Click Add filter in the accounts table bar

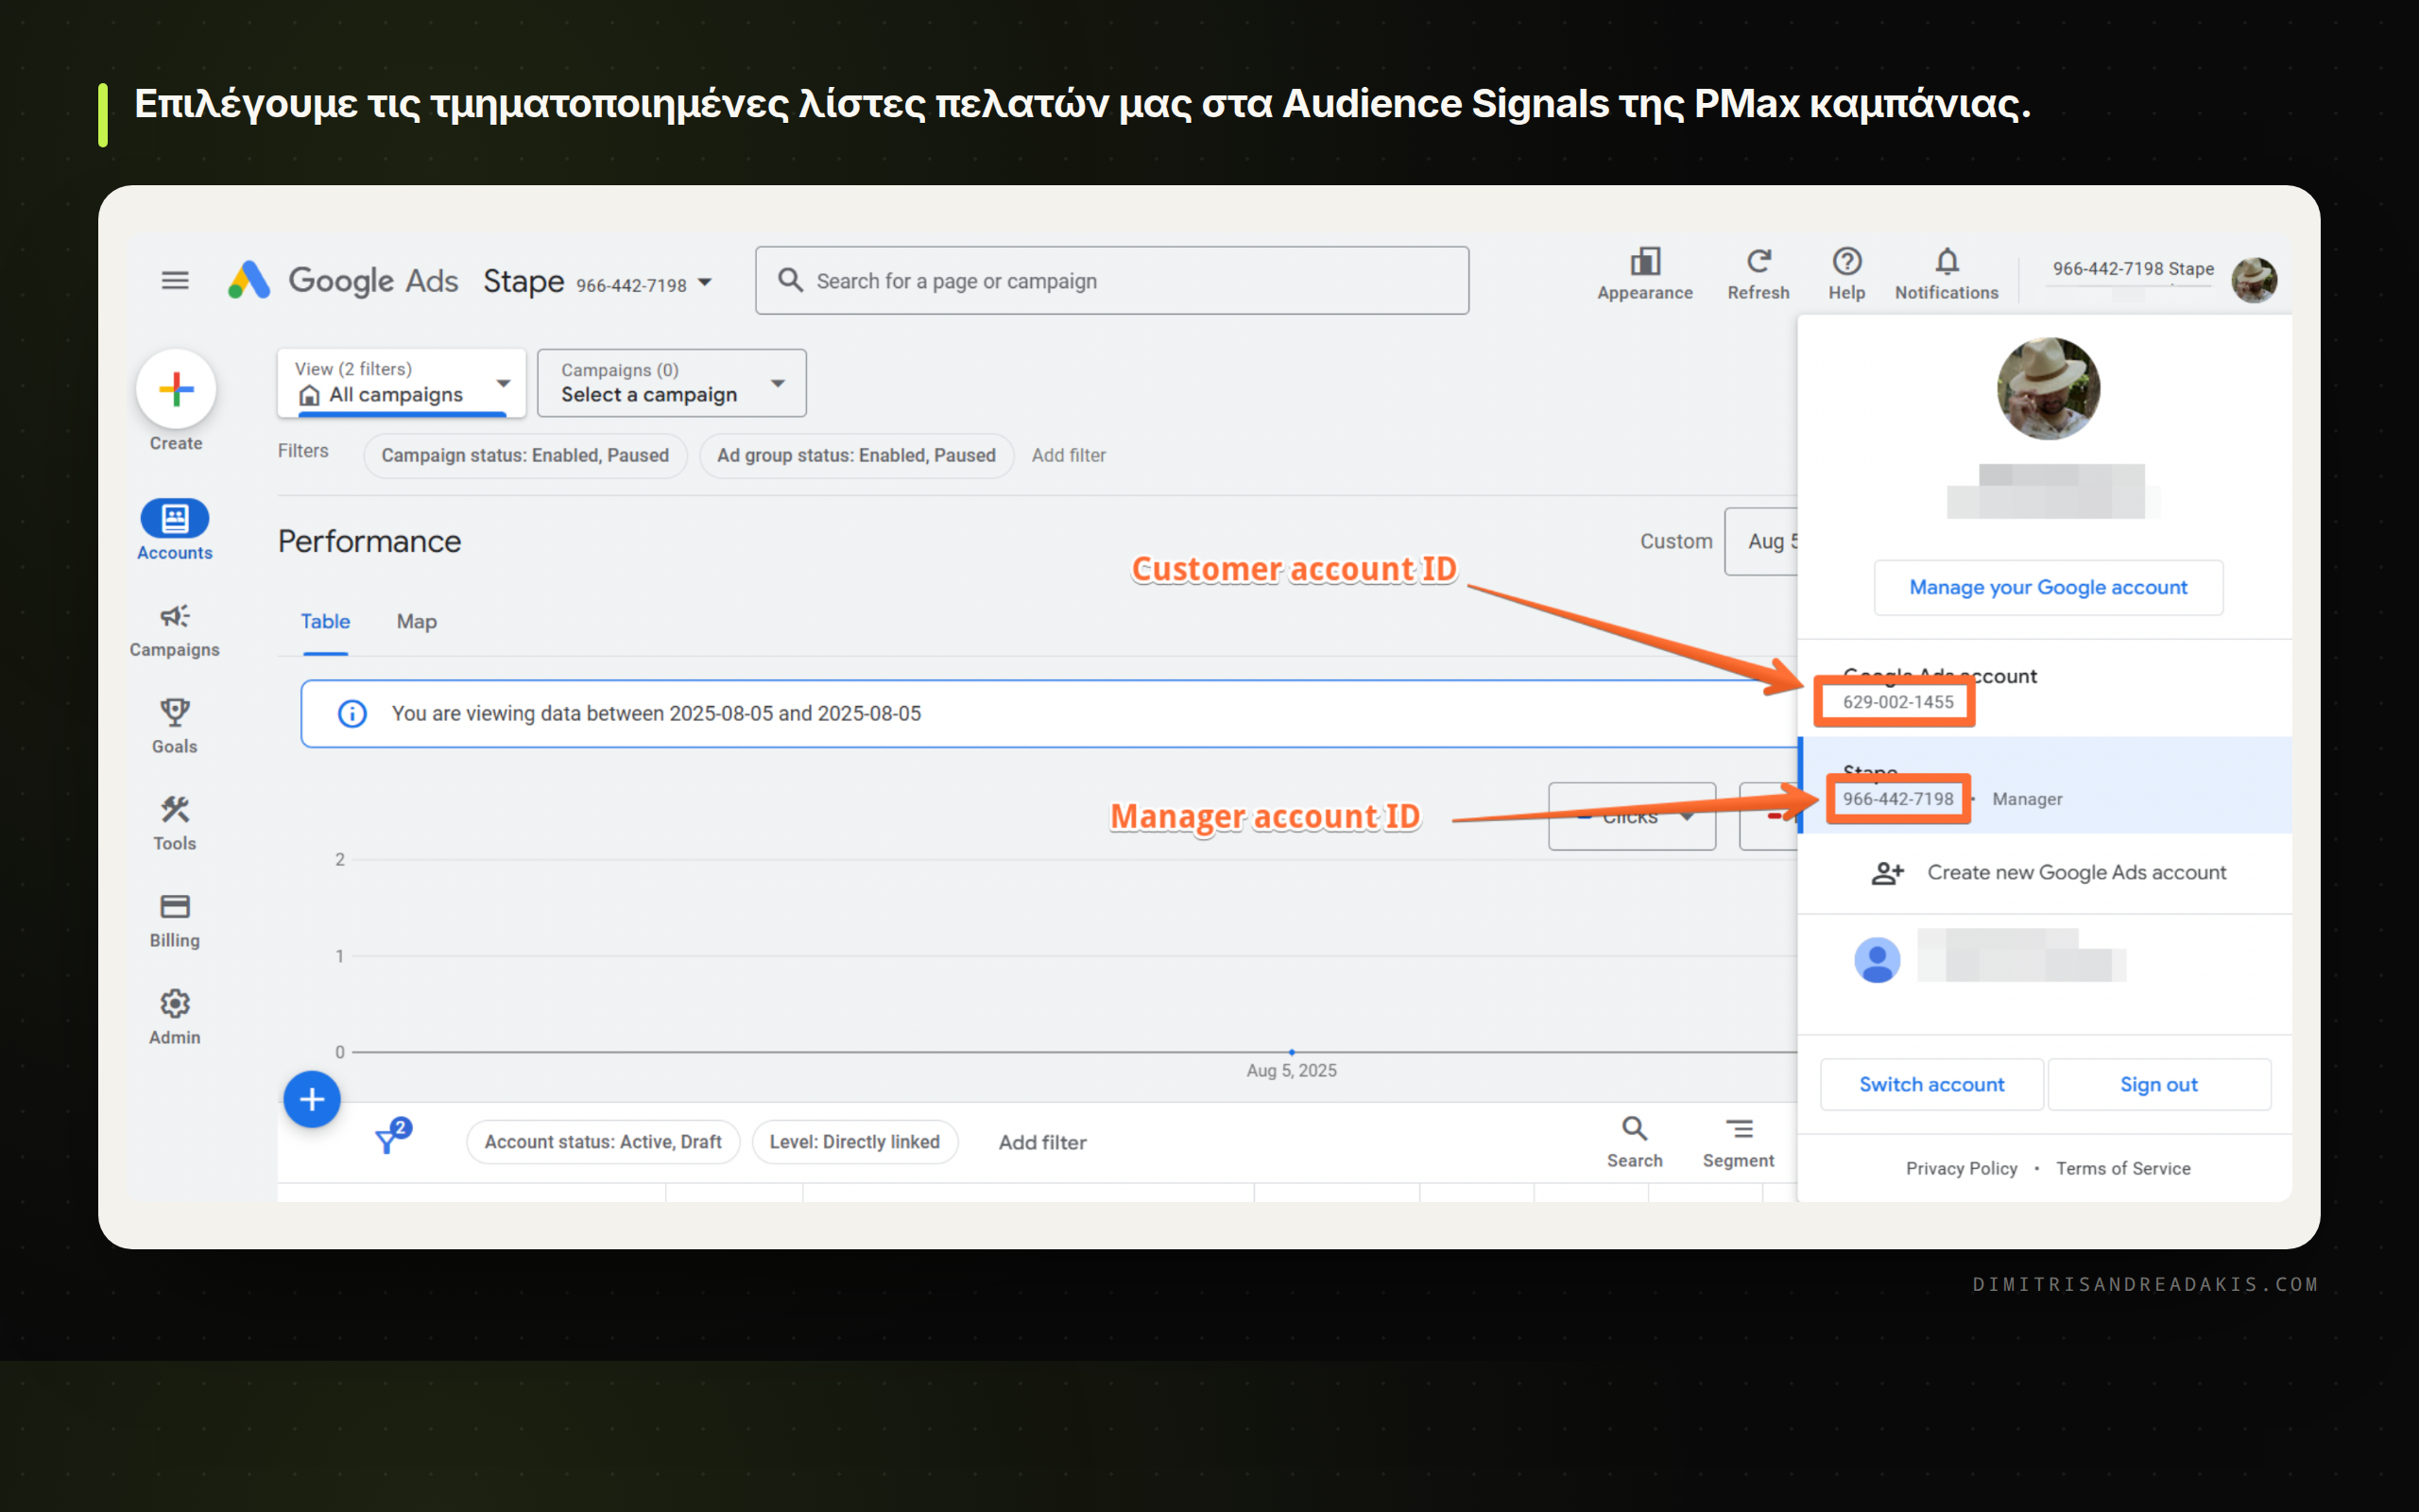click(x=1042, y=1143)
